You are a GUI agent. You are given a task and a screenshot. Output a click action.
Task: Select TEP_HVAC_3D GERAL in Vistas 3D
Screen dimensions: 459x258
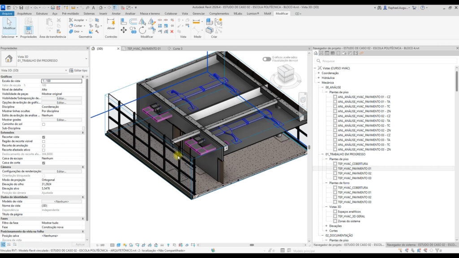click(x=351, y=216)
